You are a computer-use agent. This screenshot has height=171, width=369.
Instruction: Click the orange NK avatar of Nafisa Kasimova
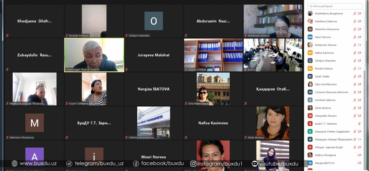[310, 53]
